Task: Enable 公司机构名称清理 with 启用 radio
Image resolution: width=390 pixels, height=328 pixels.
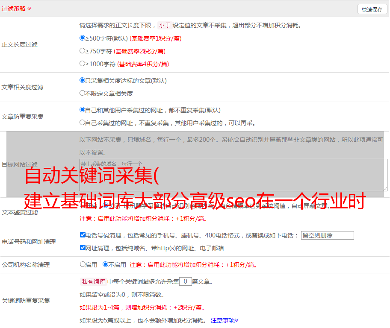Action: [83, 264]
